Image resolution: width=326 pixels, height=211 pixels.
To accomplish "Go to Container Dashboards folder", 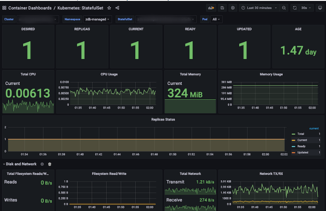I will point(30,8).
